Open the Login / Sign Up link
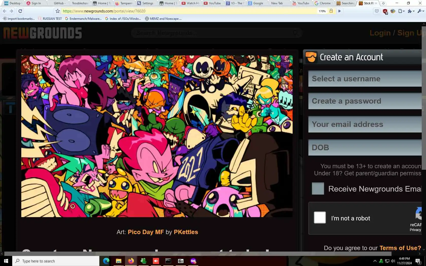The image size is (426, 266). coord(396,33)
